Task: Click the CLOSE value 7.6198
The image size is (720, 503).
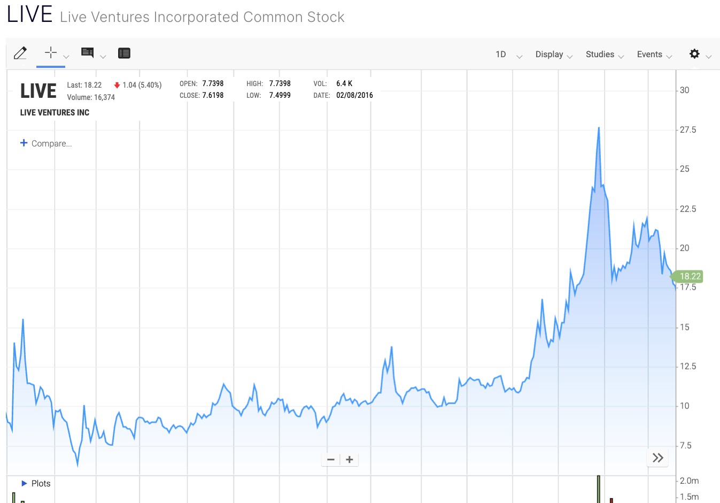Action: pos(213,95)
